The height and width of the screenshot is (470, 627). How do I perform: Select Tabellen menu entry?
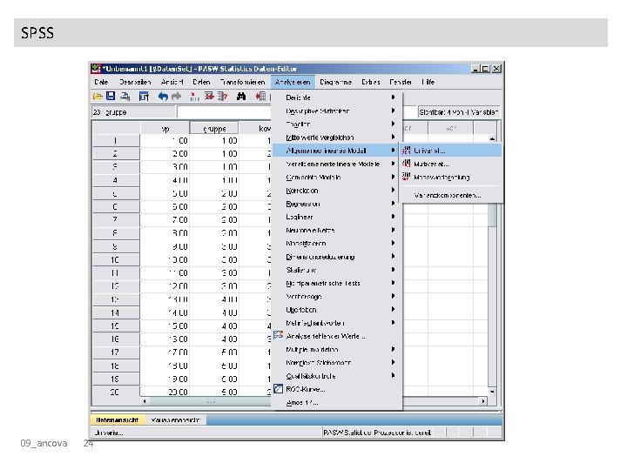coord(335,124)
